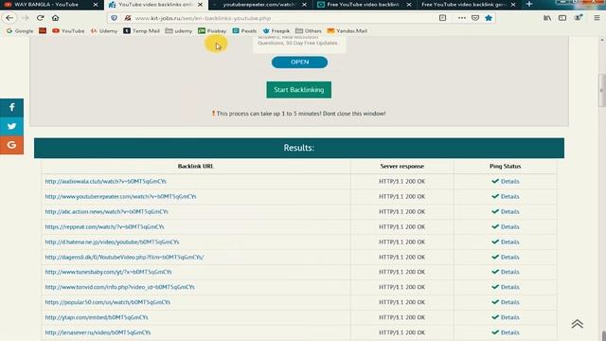Share page via Google side button
Viewport: 606px width, 341px height.
[11, 145]
